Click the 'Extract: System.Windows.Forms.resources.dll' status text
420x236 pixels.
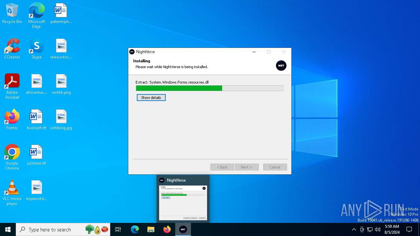[x=172, y=82]
